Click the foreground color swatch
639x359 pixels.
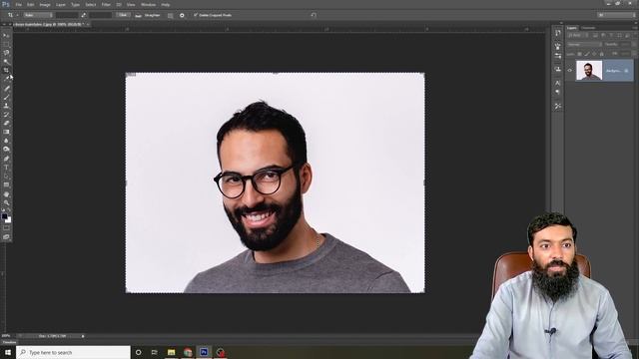4,216
